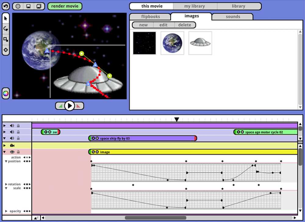305x222 pixels.
Task: Click the stacked-screens save copy icon
Action: (39, 6)
